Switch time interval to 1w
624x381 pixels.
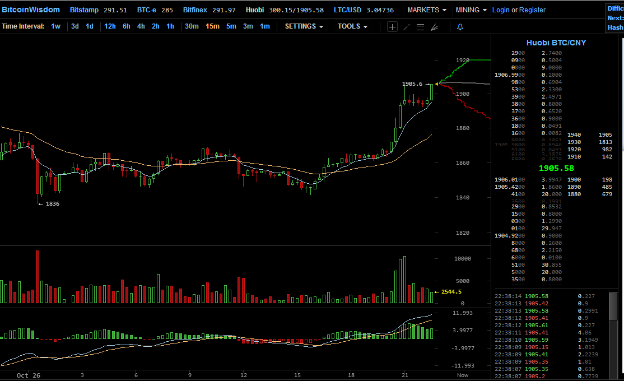pos(55,26)
